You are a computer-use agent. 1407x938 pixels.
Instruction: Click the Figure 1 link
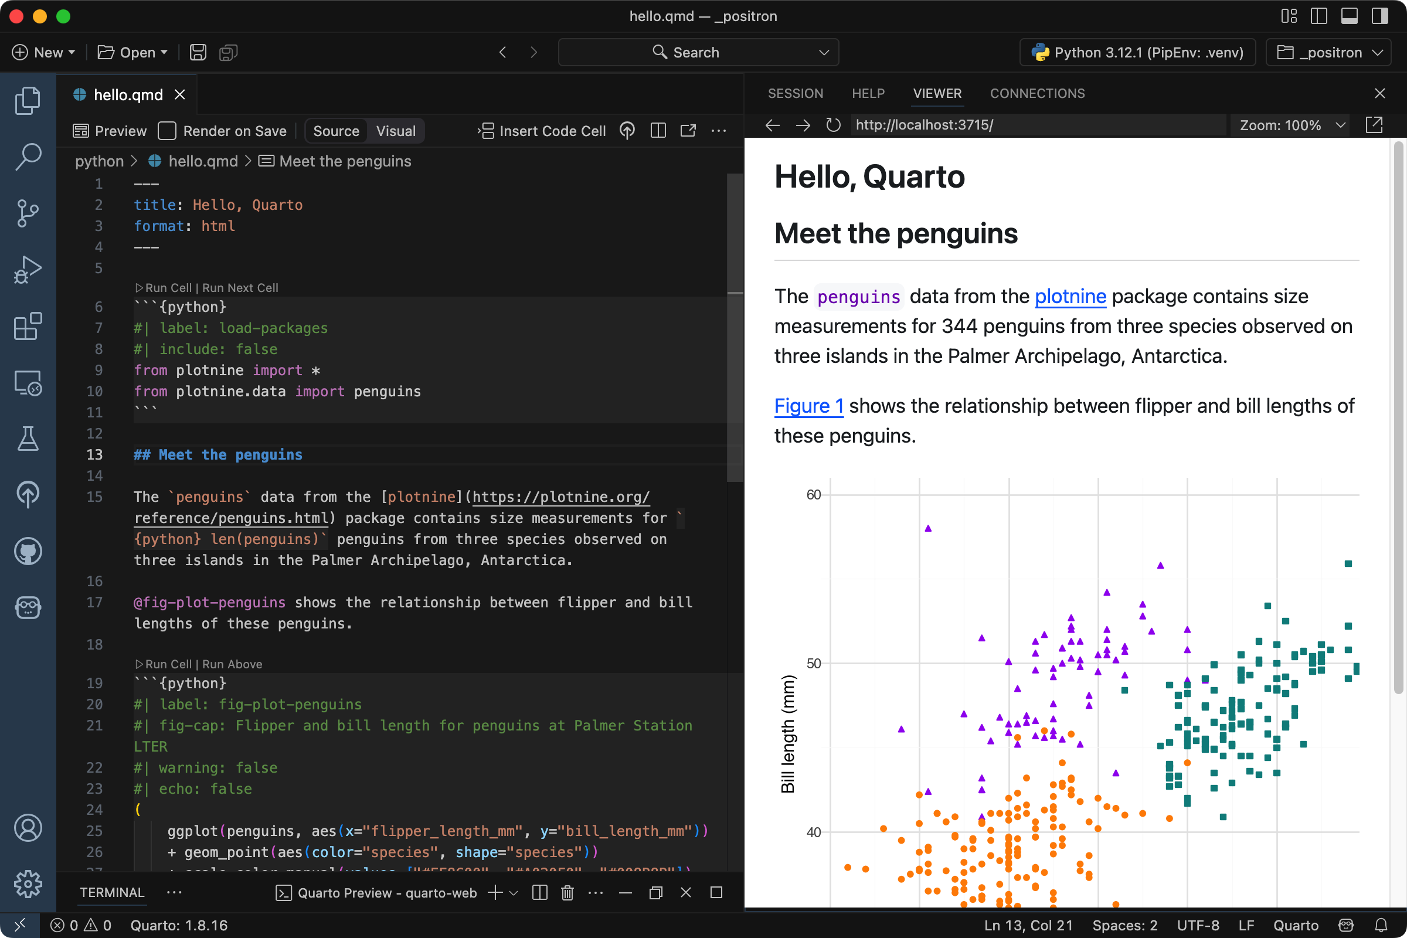(808, 406)
